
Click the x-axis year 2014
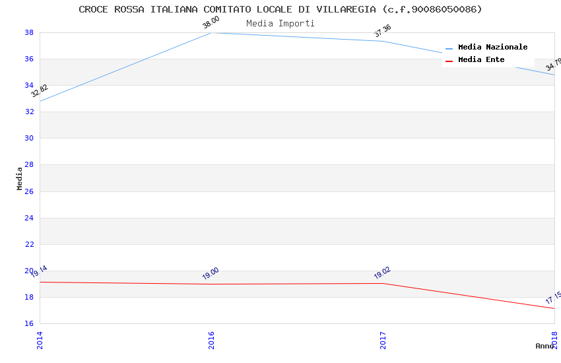pos(40,340)
